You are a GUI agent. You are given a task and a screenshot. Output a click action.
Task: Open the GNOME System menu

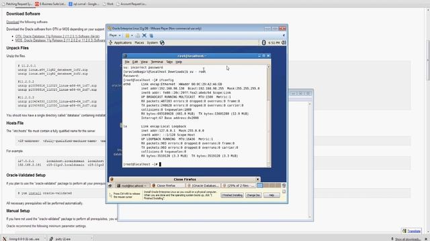click(153, 43)
